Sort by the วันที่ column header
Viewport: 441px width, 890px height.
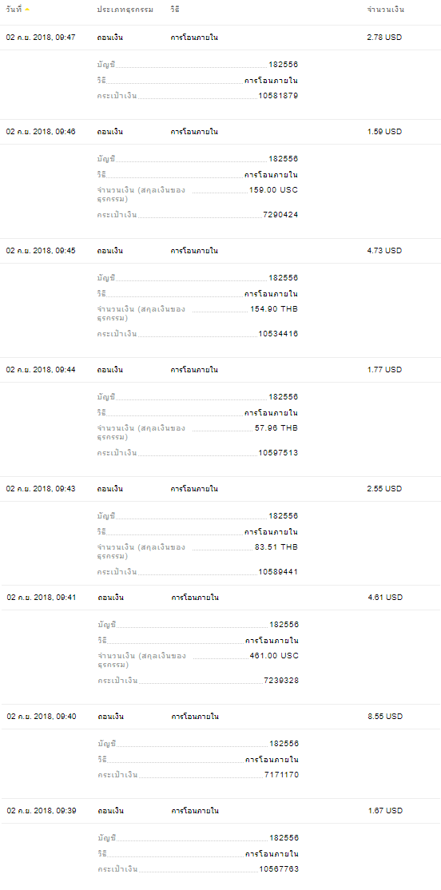pos(14,10)
